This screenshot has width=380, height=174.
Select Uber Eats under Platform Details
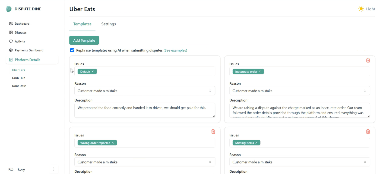click(x=18, y=70)
